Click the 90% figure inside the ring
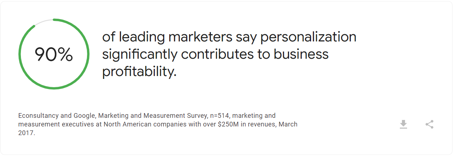Screen dimensions: 454x156 coord(54,54)
